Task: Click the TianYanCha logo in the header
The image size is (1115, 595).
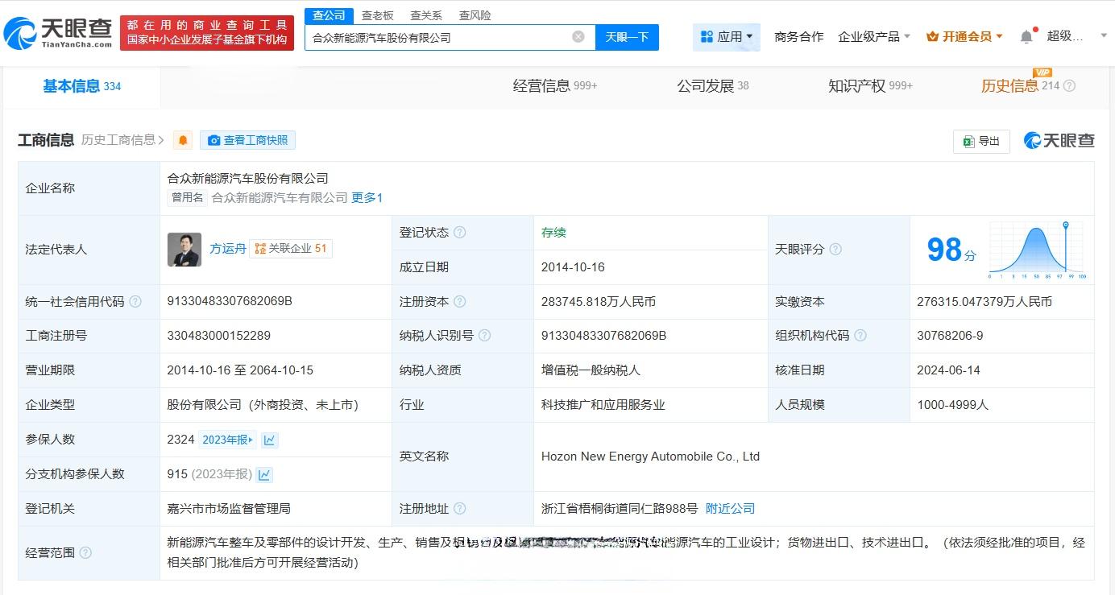Action: click(58, 33)
